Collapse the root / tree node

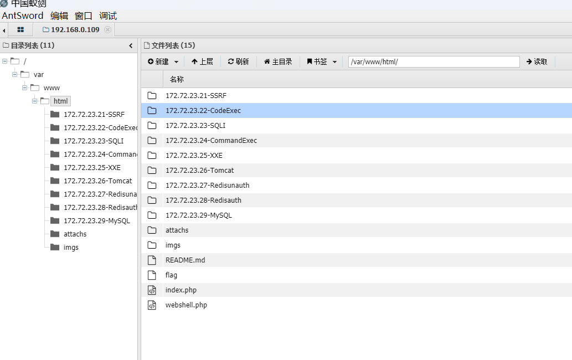coord(5,61)
